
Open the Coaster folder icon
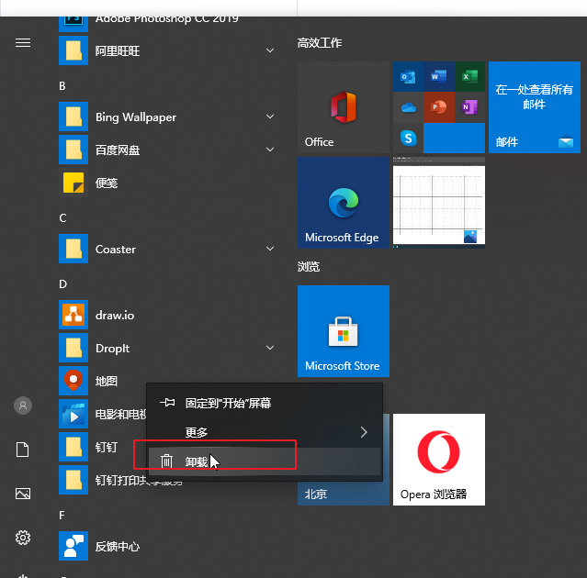point(73,249)
